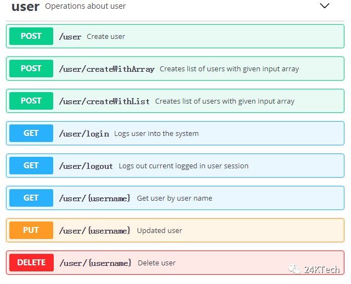Screen dimensions: 351x284
Task: Click the user section heading
Action: pos(26,7)
